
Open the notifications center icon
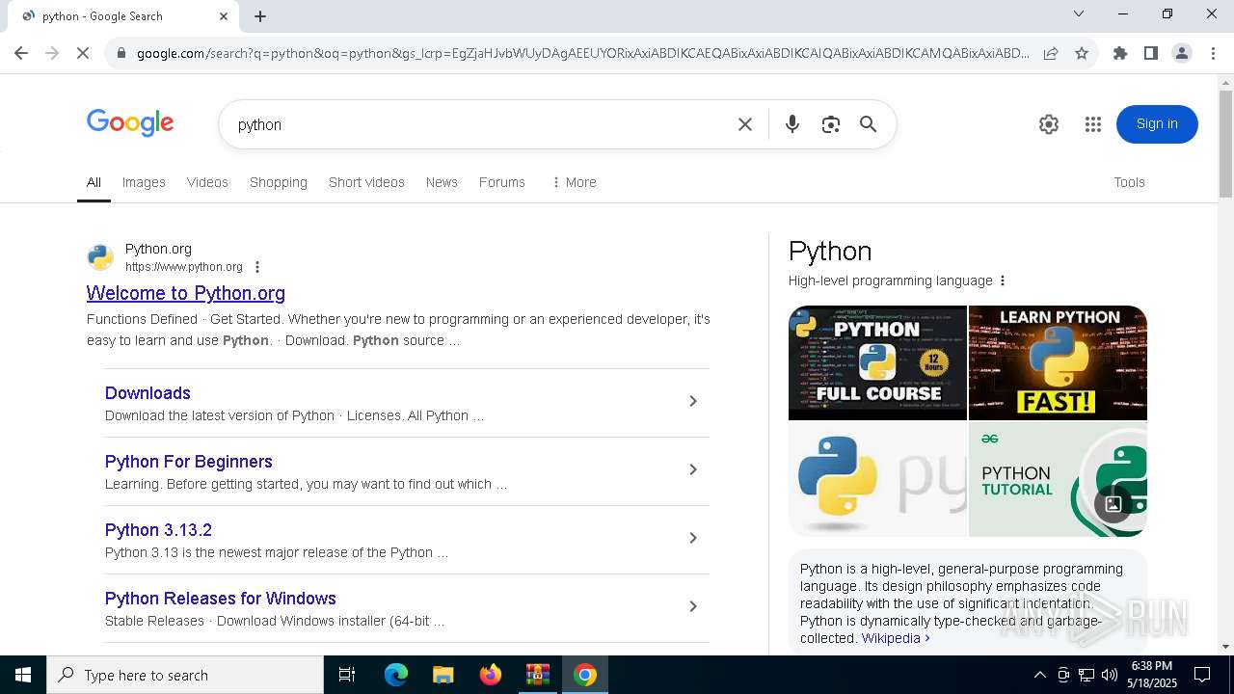pos(1202,675)
